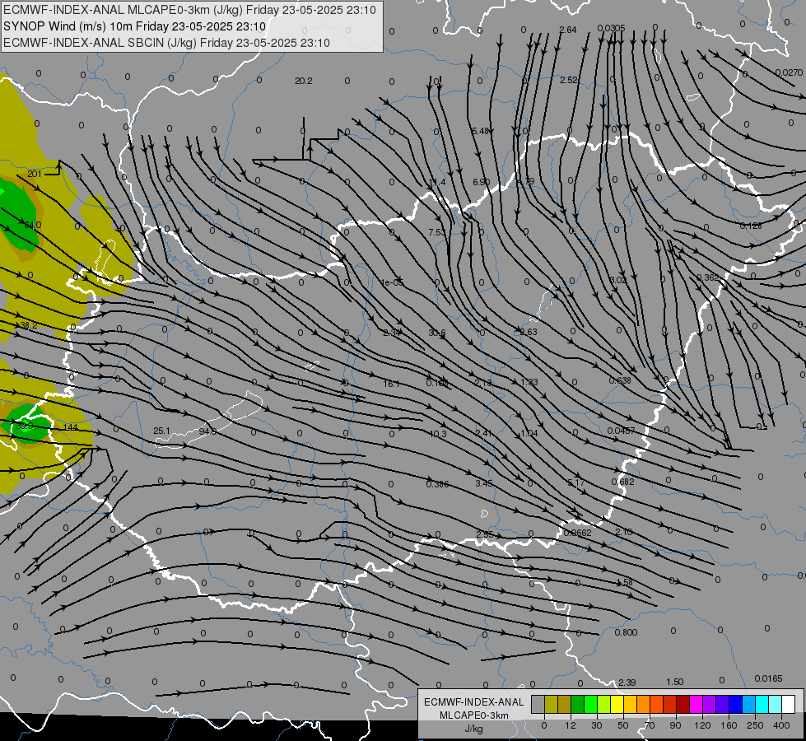
Task: Pick the lime yellow-green legend swatch
Action: [604, 705]
